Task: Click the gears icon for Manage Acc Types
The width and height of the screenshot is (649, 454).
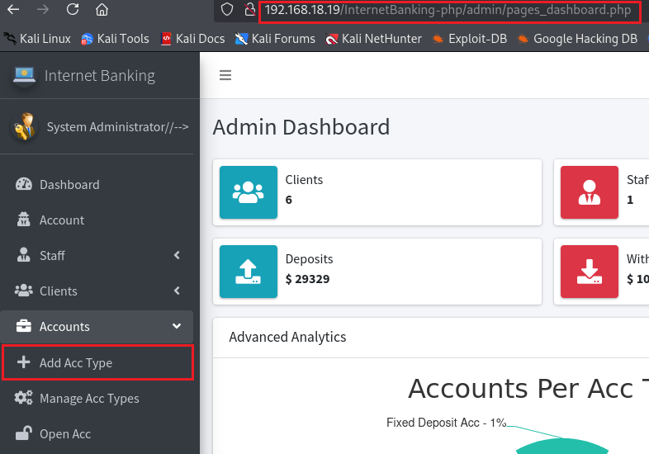Action: tap(24, 398)
